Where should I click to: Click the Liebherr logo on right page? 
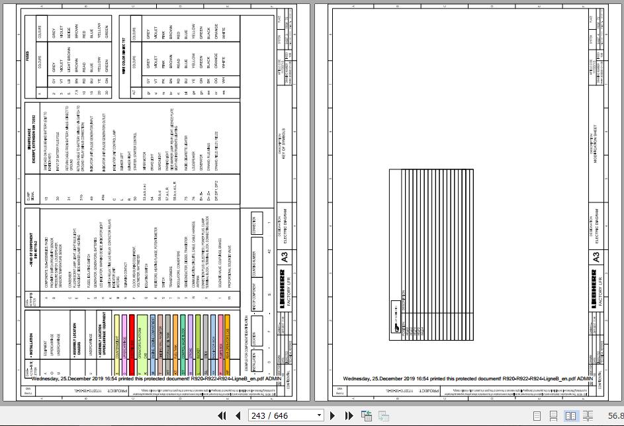pyautogui.click(x=594, y=289)
